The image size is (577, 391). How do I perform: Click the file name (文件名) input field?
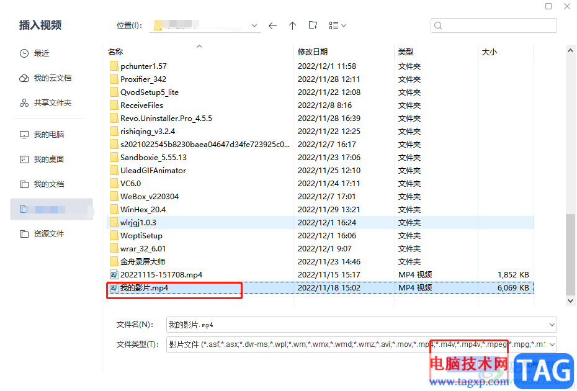pos(361,325)
